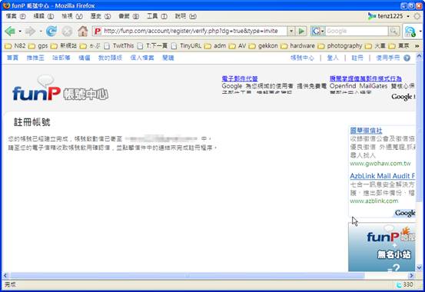Viewport: 425px width, 292px height.
Task: Expand the address bar URL history dropdown
Action: click(x=291, y=32)
